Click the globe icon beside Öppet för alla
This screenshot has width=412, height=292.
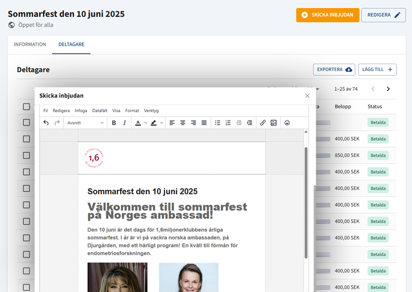click(x=11, y=25)
